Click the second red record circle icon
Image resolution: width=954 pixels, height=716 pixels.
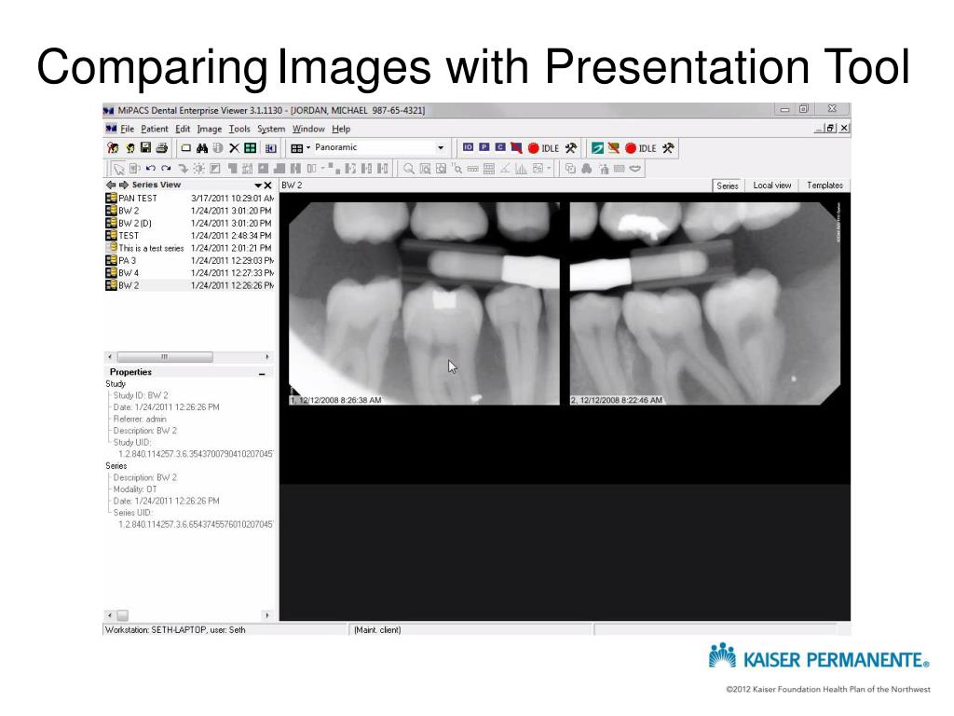point(631,148)
